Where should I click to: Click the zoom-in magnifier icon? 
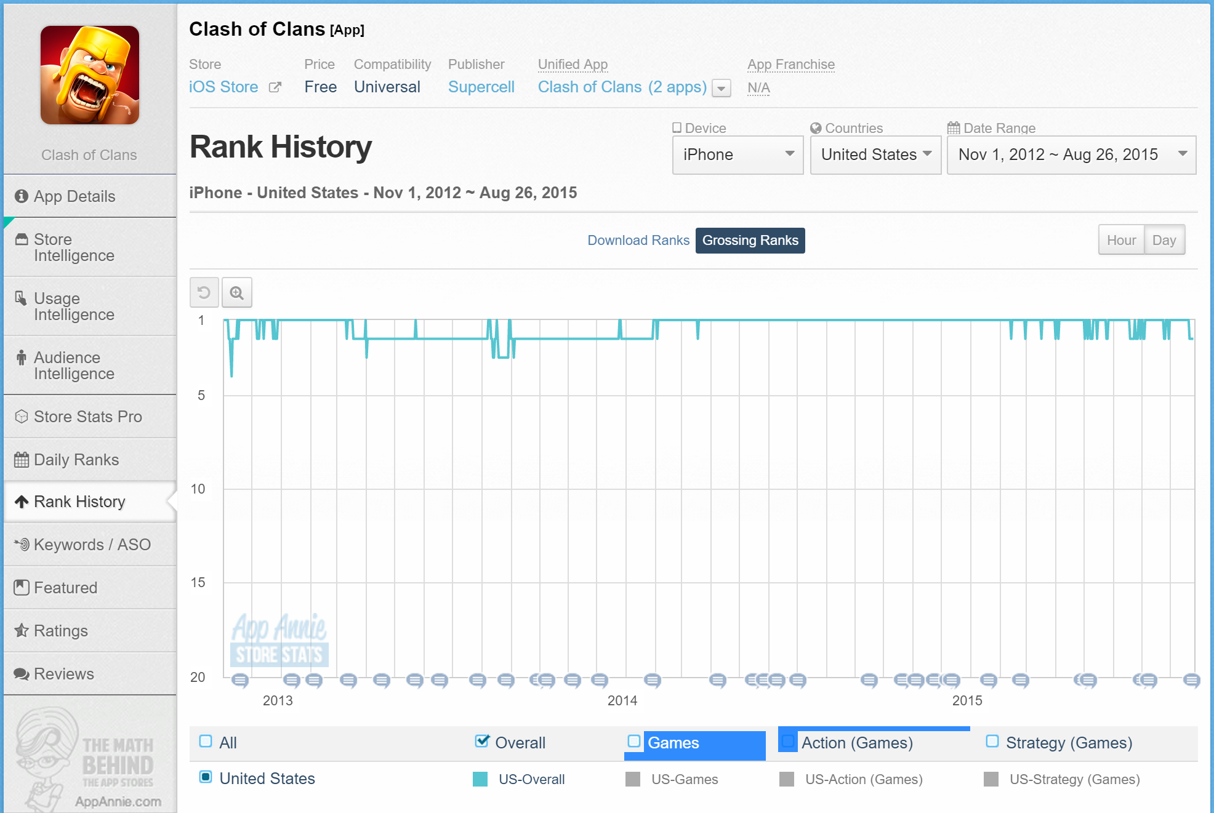click(x=237, y=292)
